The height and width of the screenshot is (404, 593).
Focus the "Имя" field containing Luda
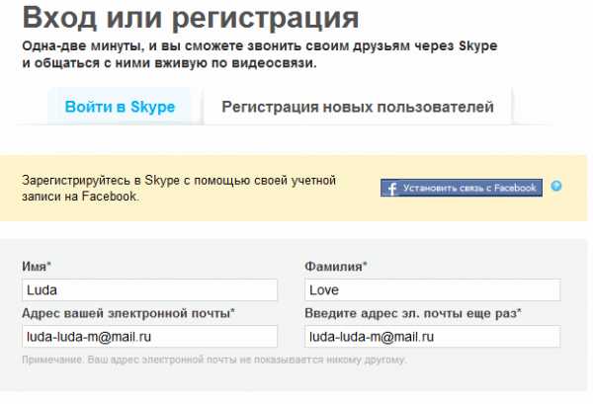click(x=150, y=289)
